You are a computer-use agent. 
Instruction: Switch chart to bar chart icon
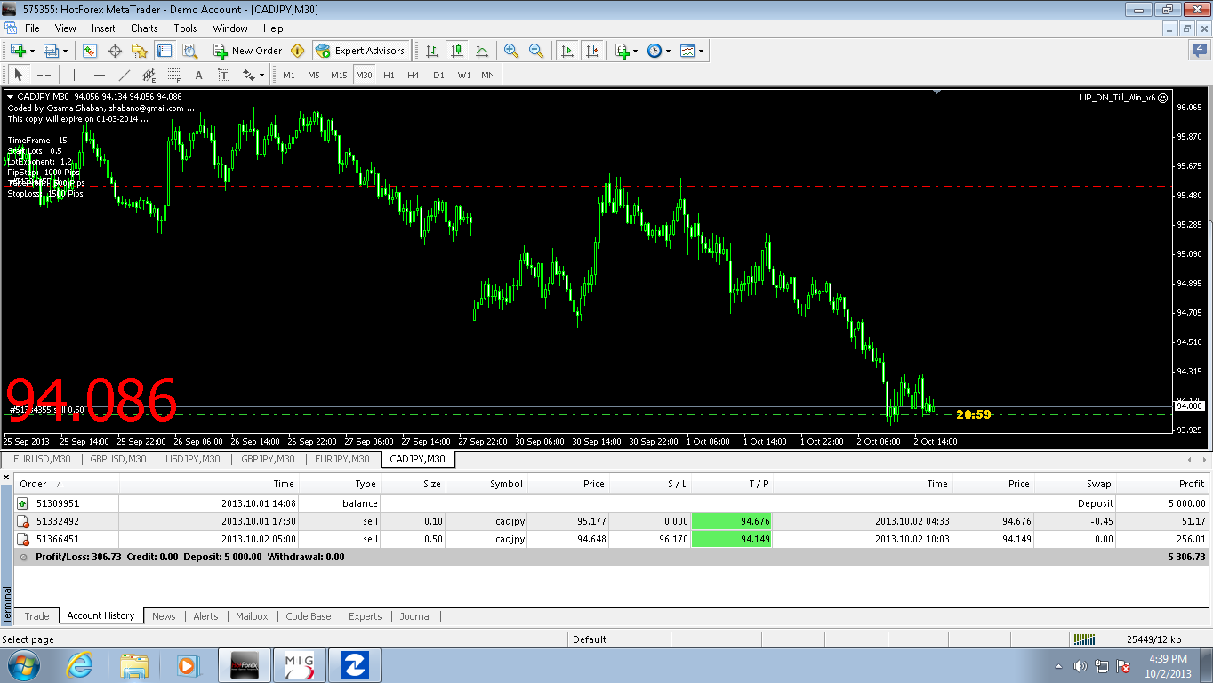click(x=432, y=51)
